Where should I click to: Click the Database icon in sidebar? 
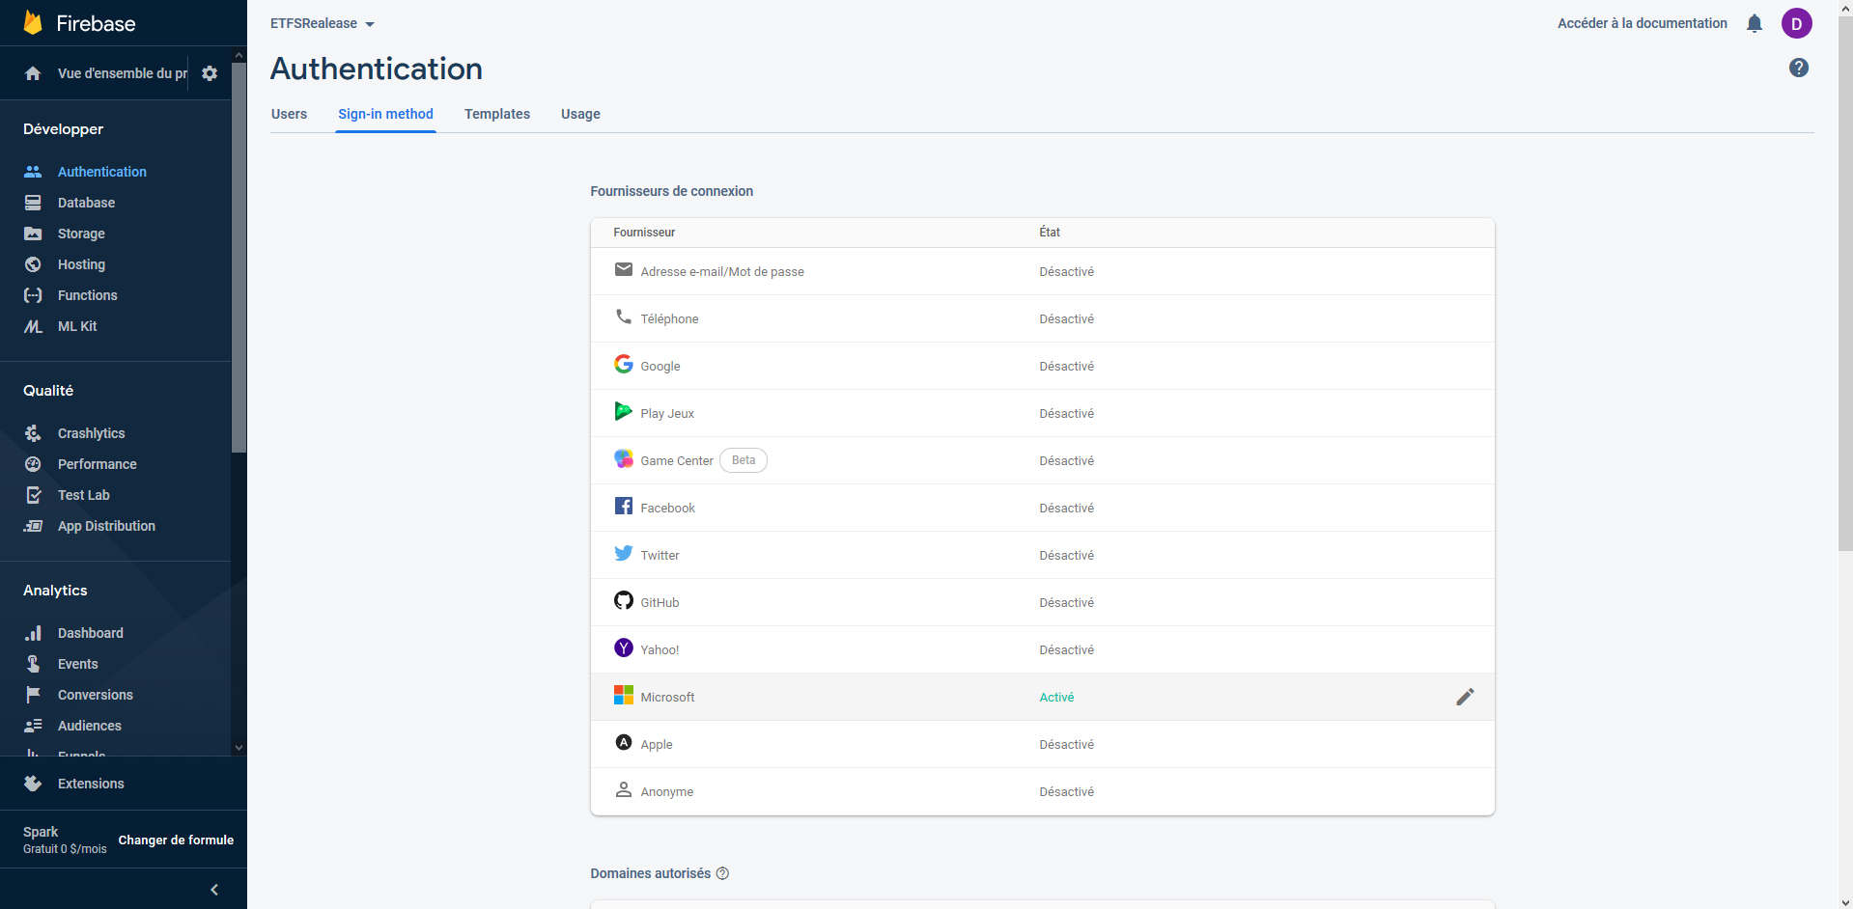click(x=33, y=203)
